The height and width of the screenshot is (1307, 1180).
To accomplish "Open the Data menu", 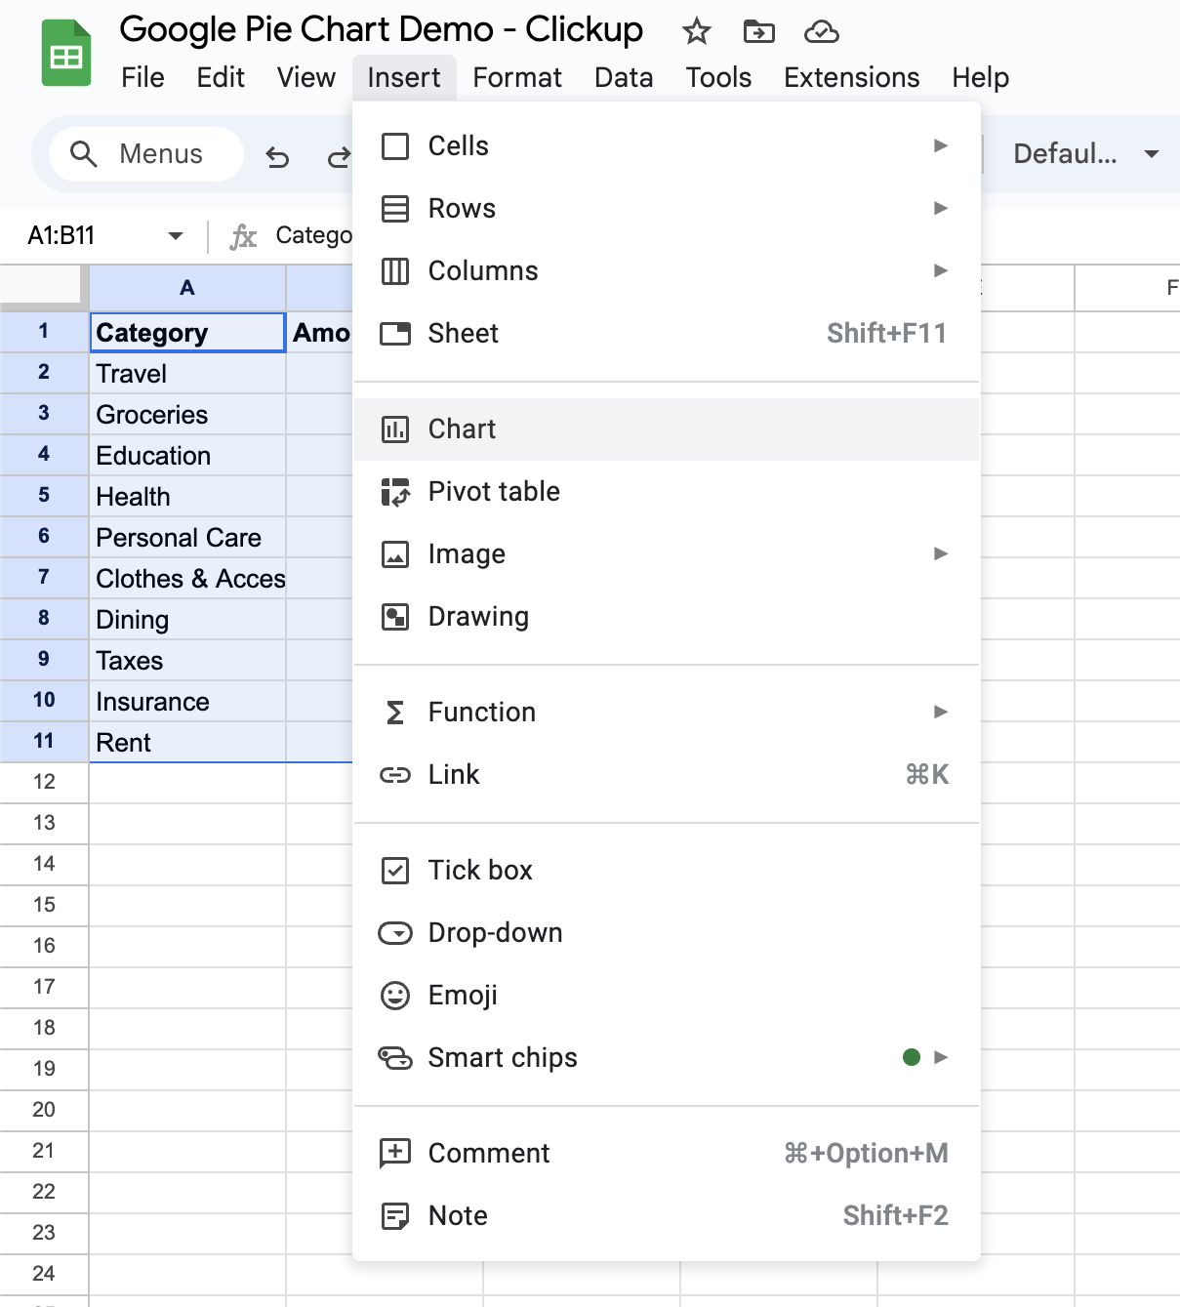I will click(624, 78).
